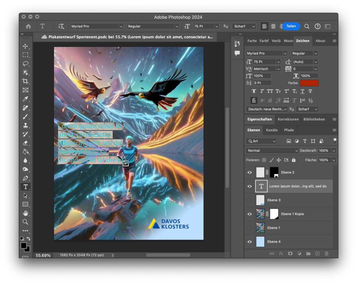Viewport: 357px width, 283px height.
Task: Open the blend mode Normal dropdown
Action: [272, 151]
